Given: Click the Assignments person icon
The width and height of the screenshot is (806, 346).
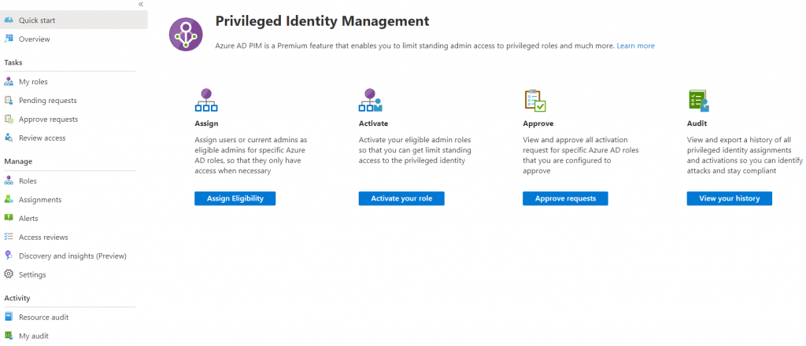Looking at the screenshot, I should pos(8,199).
